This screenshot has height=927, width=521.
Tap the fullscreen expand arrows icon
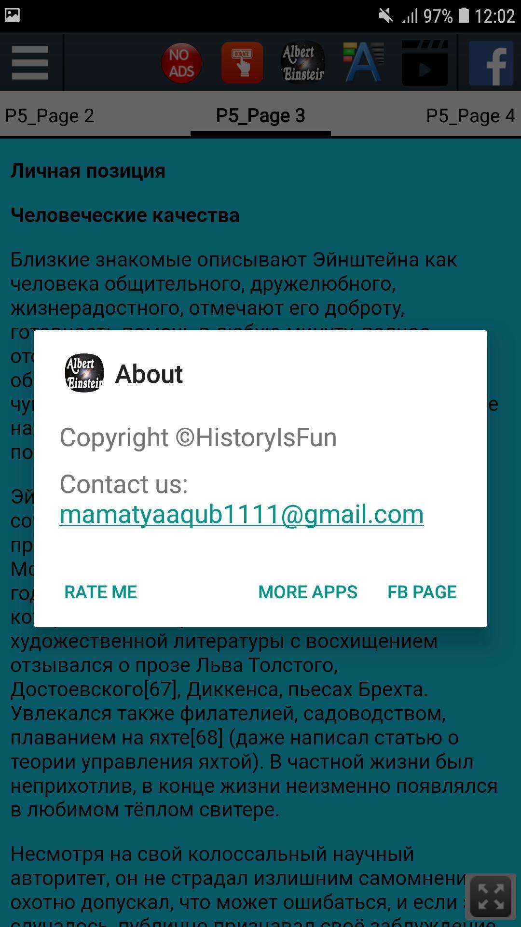click(x=491, y=896)
